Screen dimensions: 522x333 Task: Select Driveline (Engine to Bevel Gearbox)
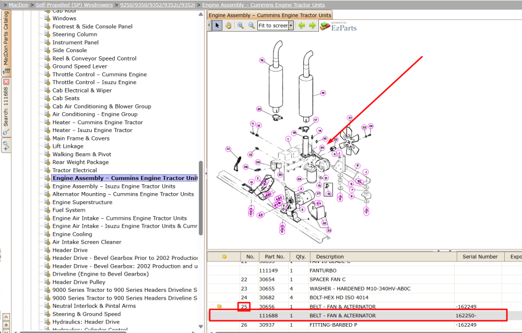[101, 274]
